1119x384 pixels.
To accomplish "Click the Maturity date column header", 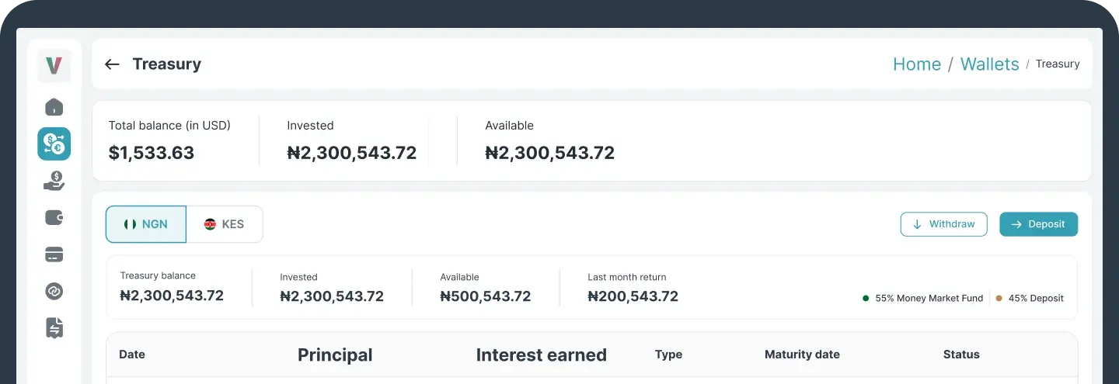I will point(802,355).
